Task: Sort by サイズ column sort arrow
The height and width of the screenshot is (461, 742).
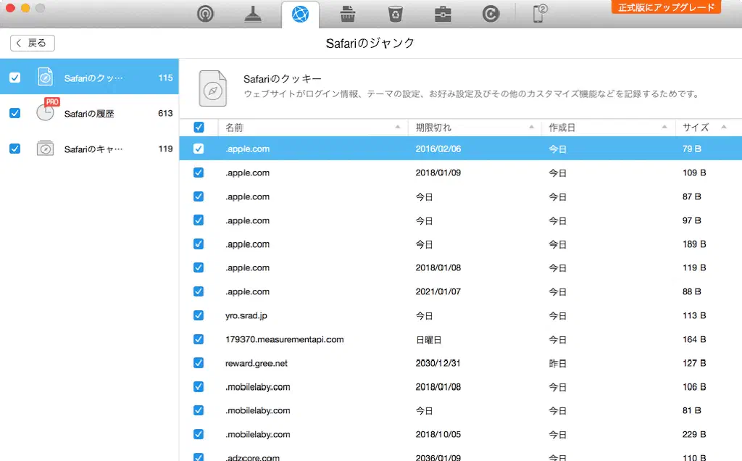Action: click(723, 128)
